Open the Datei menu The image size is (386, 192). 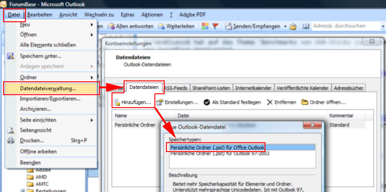(x=14, y=15)
